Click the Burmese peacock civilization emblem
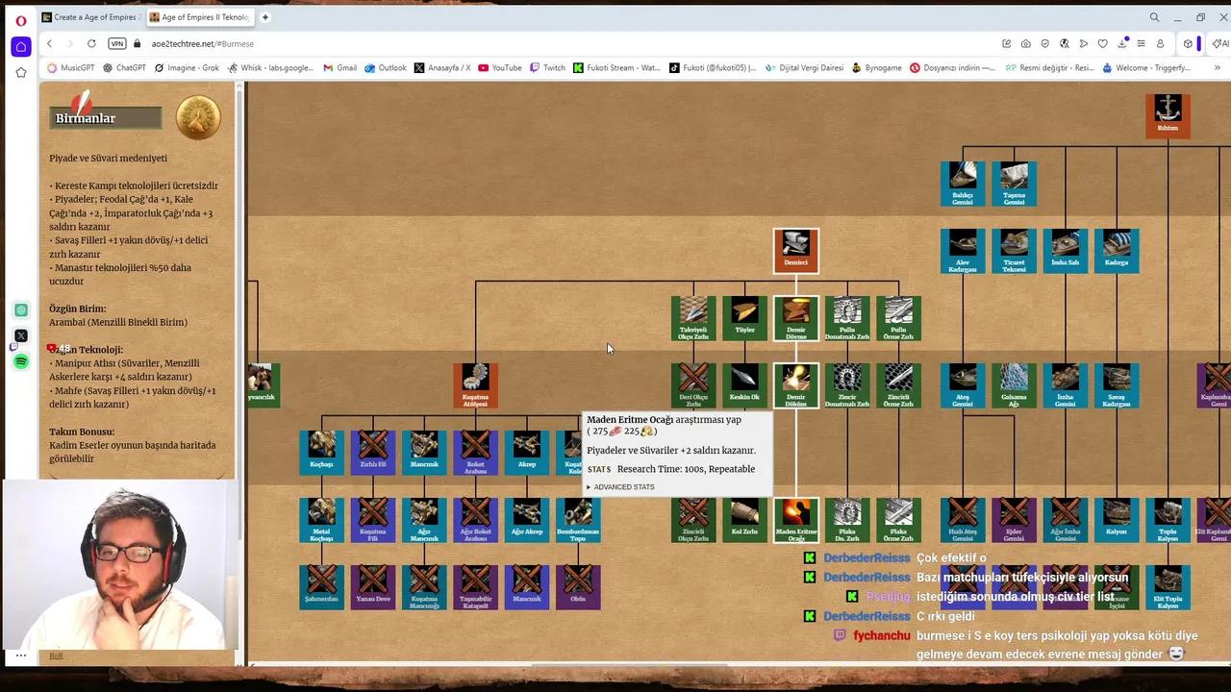 point(198,118)
